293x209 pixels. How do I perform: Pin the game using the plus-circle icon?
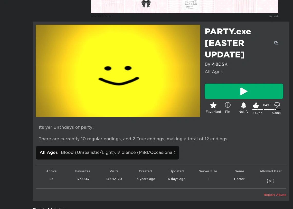(228, 105)
